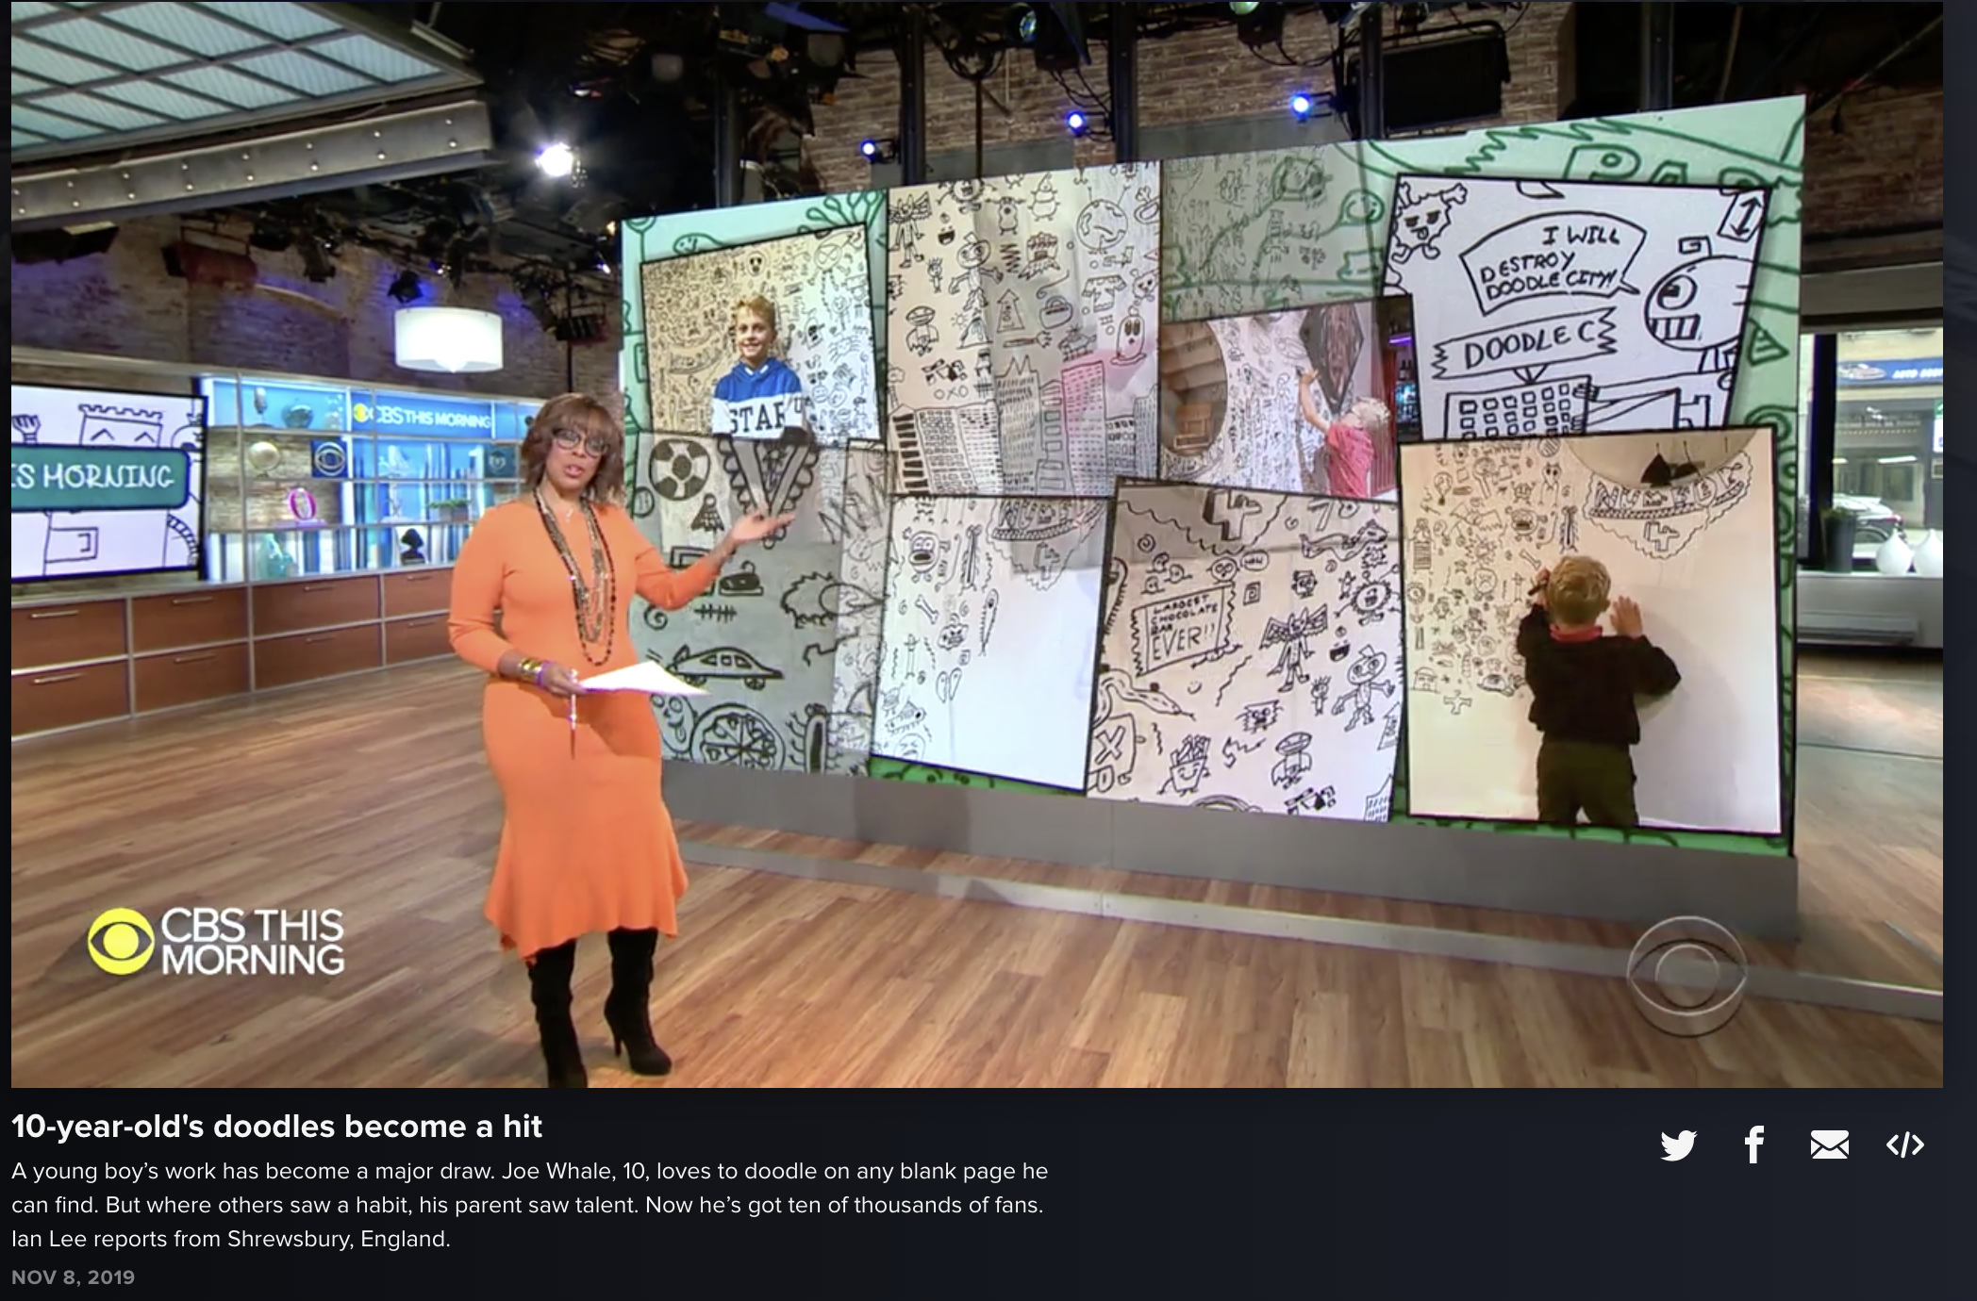Click the email share envelope icon
Screen dimensions: 1977x1301
tap(1829, 1145)
